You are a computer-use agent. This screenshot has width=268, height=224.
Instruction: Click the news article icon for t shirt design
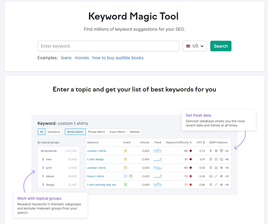pyautogui.click(x=216, y=159)
